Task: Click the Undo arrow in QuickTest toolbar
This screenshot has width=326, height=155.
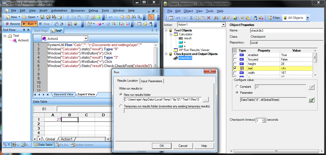Action: tap(111, 17)
